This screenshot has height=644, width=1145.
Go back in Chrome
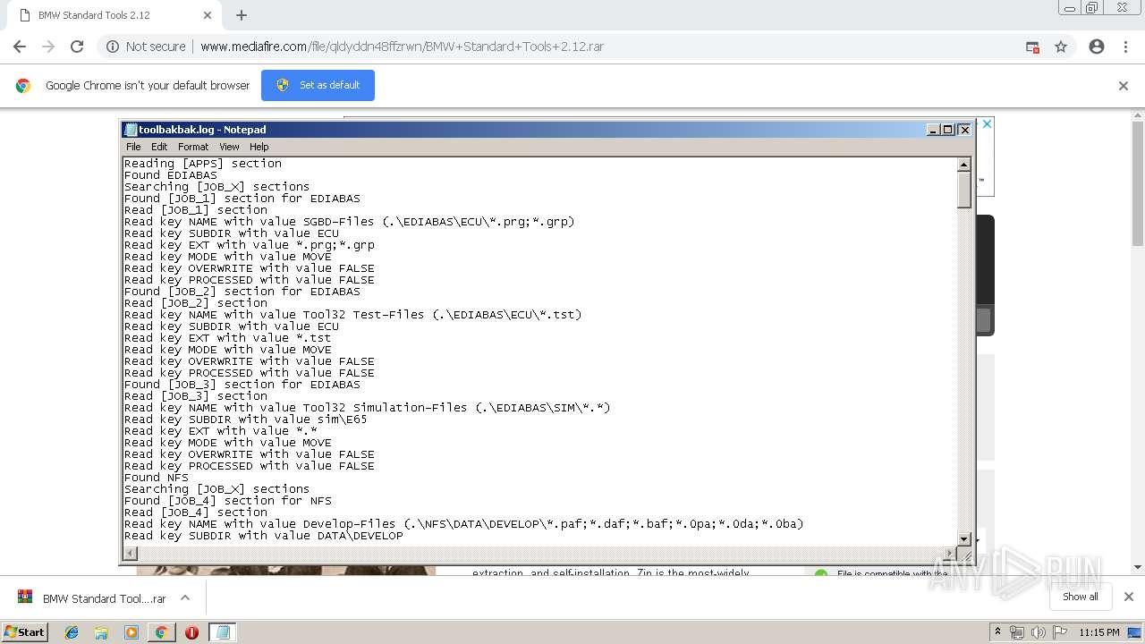click(20, 47)
